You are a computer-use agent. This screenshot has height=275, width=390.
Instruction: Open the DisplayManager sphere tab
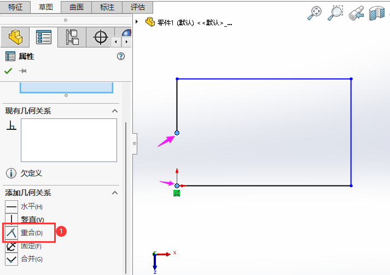click(126, 32)
